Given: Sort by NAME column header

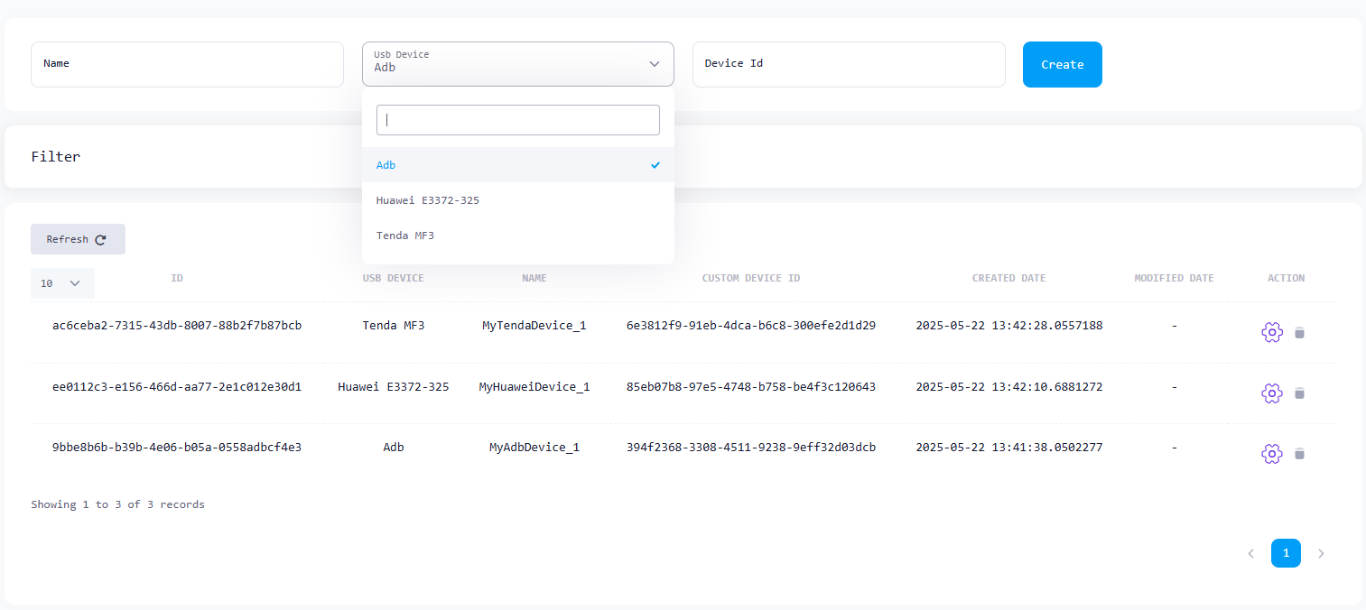Looking at the screenshot, I should [534, 278].
